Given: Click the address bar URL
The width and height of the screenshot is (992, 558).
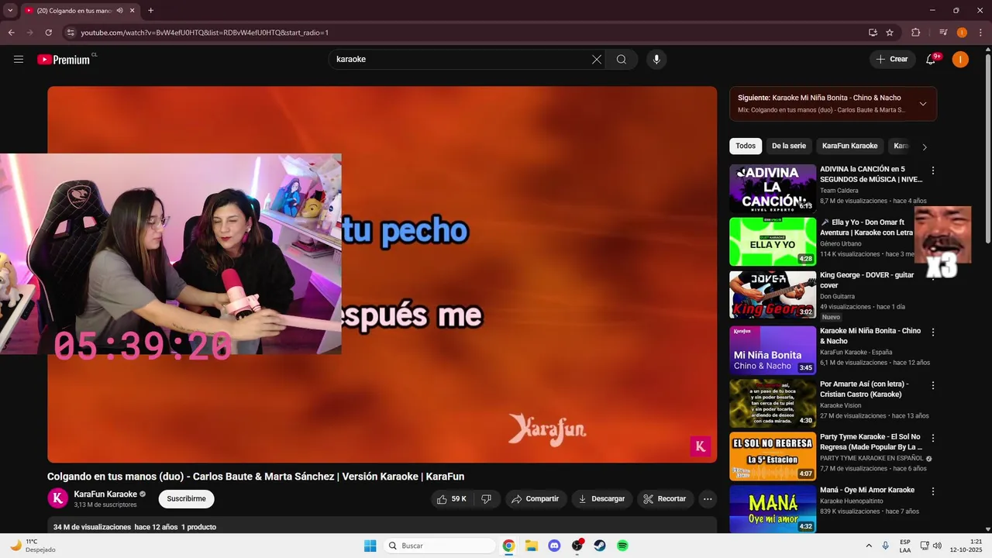Looking at the screenshot, I should coord(205,33).
